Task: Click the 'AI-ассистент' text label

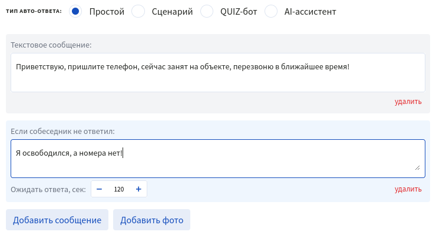Action: pos(311,11)
